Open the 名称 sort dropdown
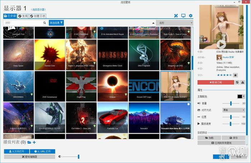 pyautogui.click(x=175, y=23)
